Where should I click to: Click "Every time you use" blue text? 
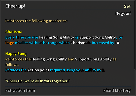tap(22, 37)
